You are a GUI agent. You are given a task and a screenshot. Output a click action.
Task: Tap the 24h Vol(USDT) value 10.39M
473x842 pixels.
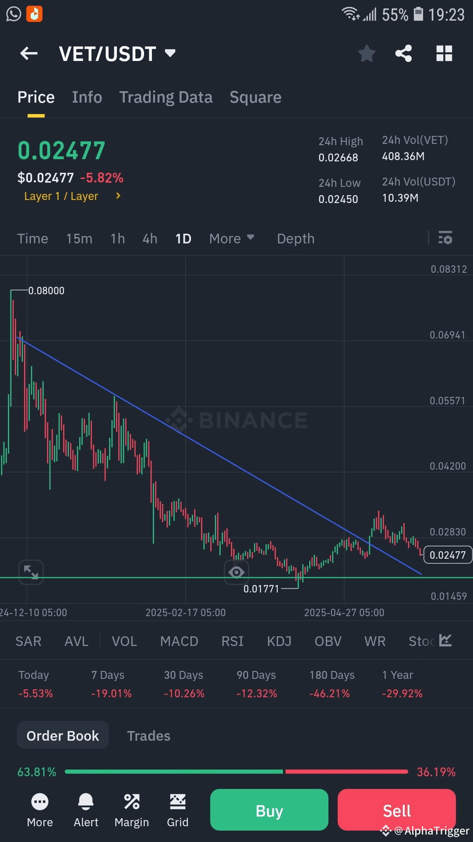click(x=400, y=198)
